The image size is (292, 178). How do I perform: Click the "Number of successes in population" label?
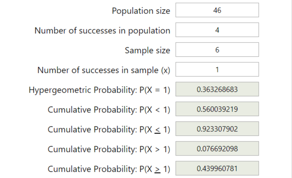click(102, 30)
